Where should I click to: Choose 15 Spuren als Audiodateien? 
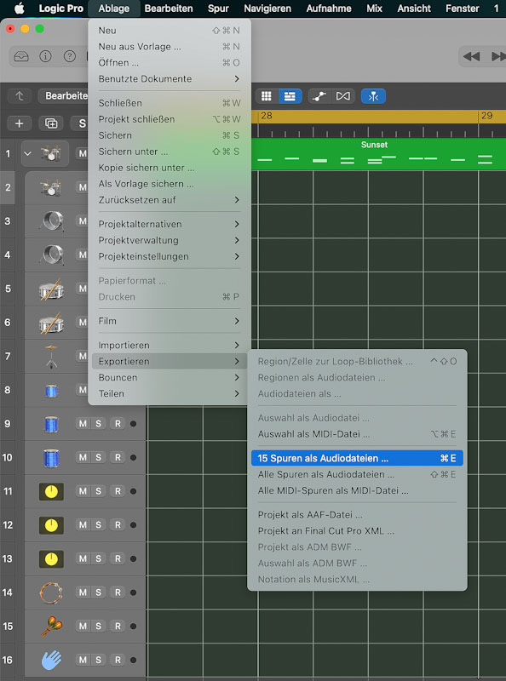(x=357, y=458)
